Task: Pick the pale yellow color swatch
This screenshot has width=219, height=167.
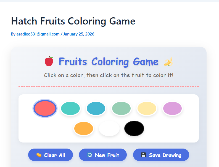Action: tap(147, 108)
